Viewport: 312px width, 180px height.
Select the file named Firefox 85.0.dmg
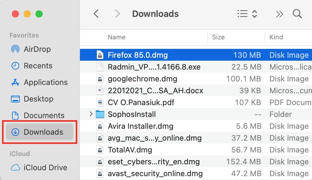click(138, 55)
